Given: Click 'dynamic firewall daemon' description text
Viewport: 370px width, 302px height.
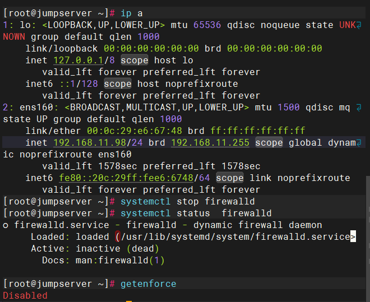Looking at the screenshot, I should click(x=258, y=225).
